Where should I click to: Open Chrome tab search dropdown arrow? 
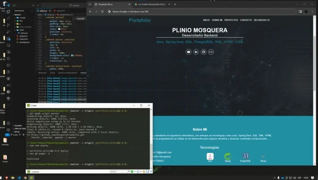click(90, 4)
